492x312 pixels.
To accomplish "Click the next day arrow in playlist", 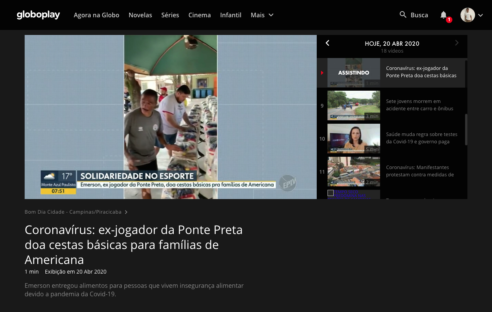I will [x=457, y=43].
